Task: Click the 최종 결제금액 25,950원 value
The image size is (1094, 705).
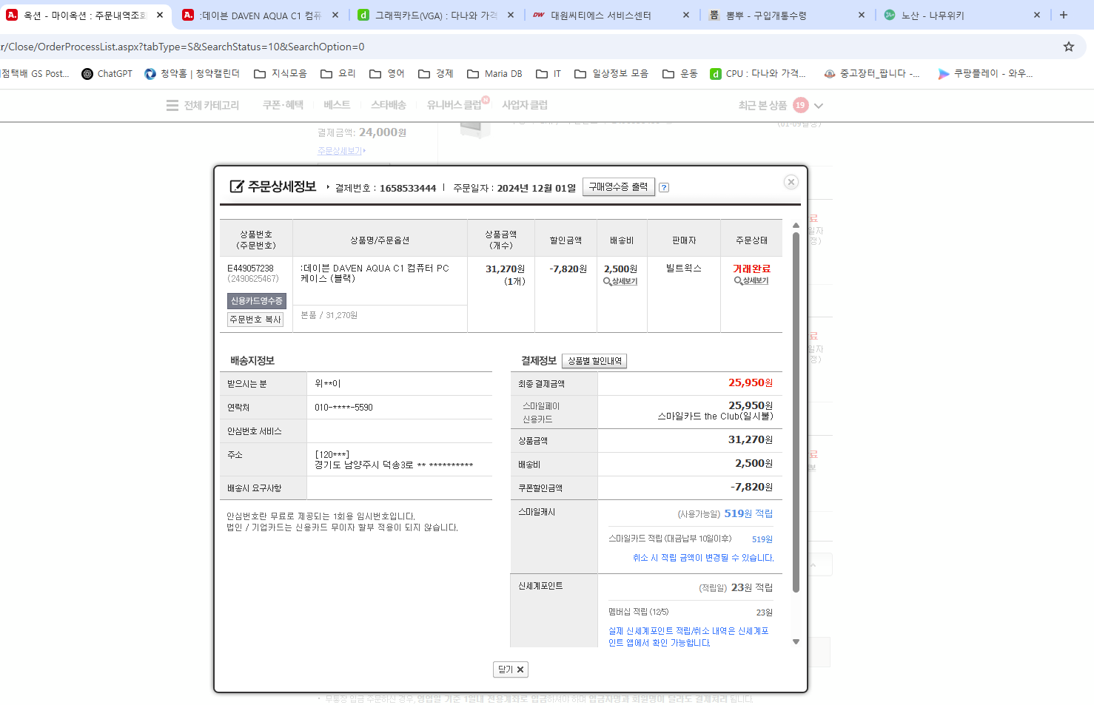Action: (751, 383)
